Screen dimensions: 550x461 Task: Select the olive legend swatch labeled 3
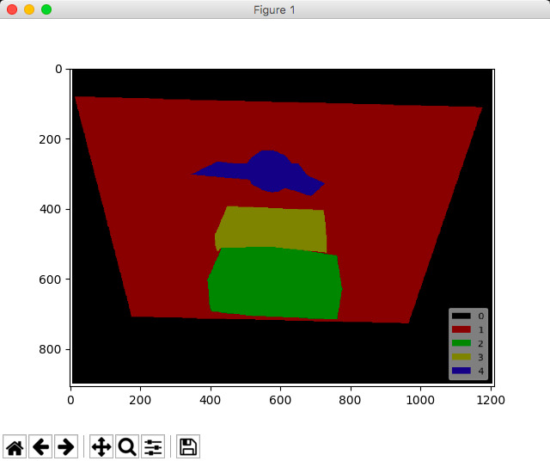(x=461, y=357)
